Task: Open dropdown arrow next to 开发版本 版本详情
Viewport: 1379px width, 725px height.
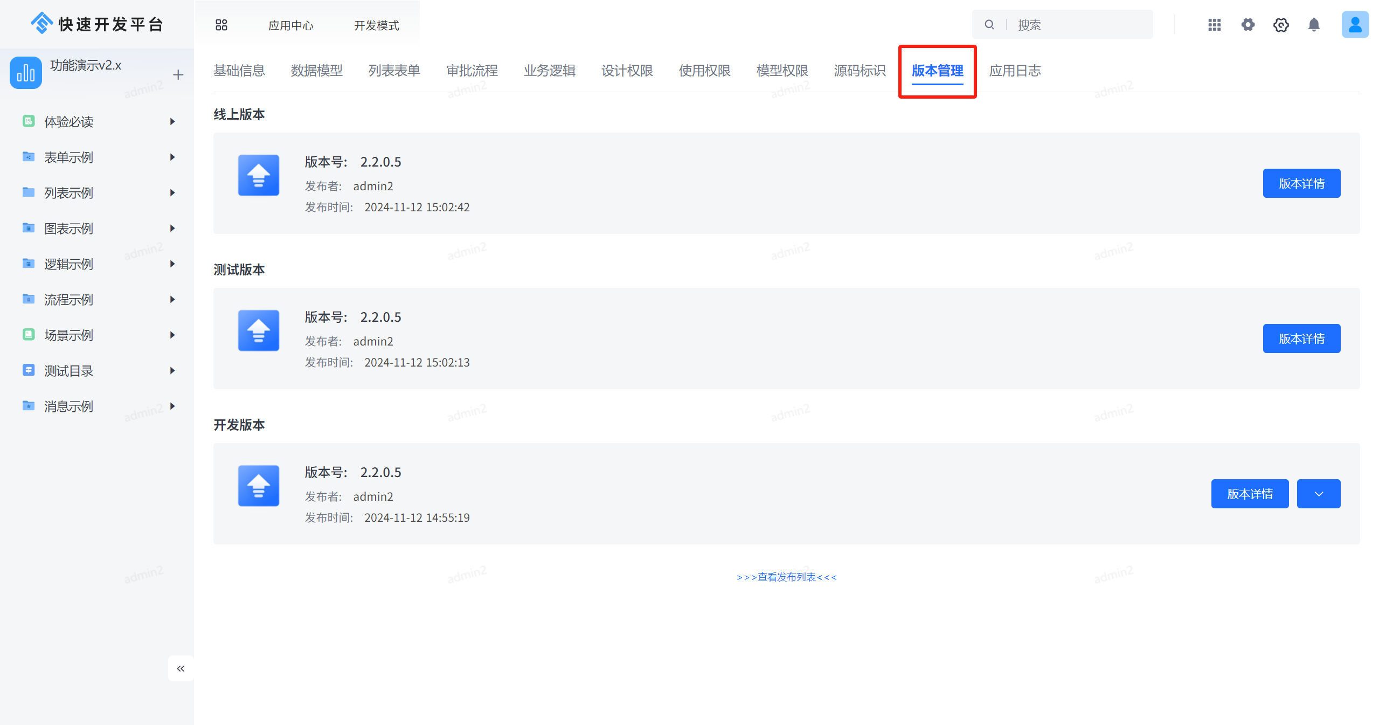Action: (x=1318, y=494)
